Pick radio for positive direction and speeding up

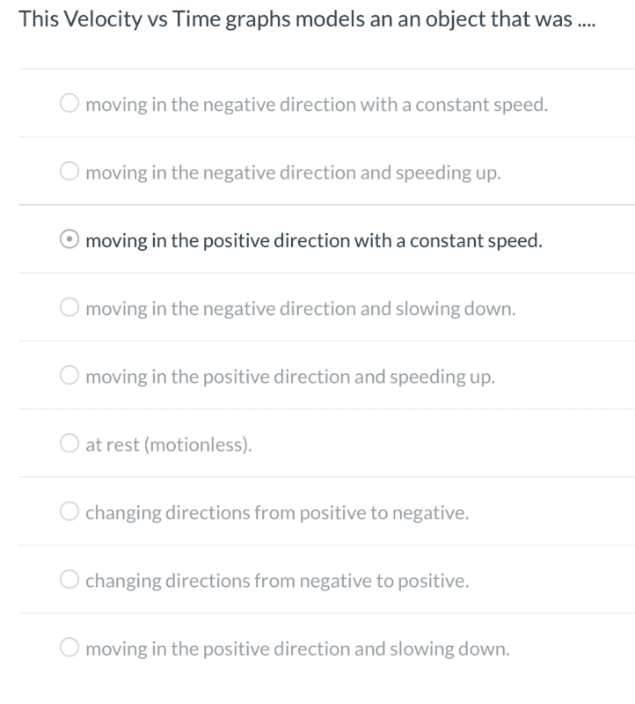pos(70,377)
